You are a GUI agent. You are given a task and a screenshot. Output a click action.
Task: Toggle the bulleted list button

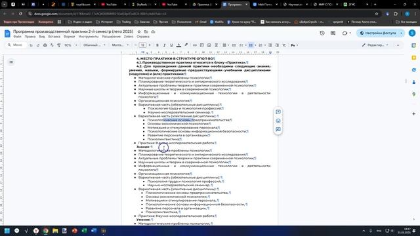tap(251, 45)
